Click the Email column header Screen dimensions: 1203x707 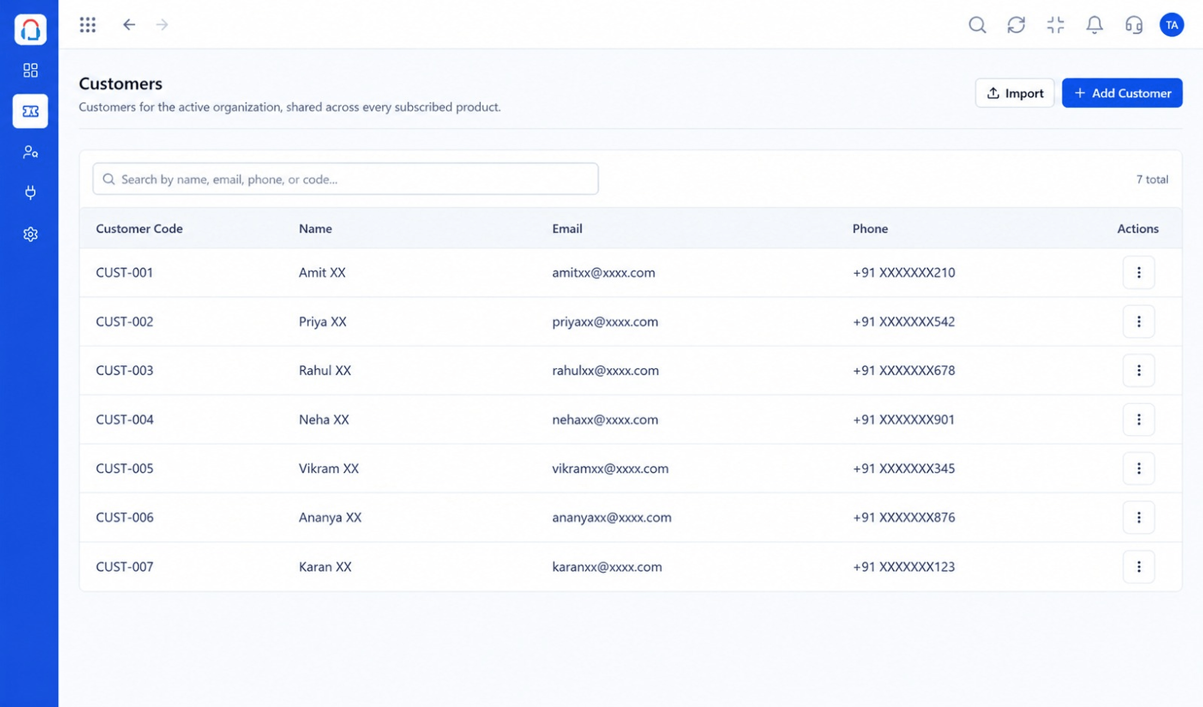[567, 228]
